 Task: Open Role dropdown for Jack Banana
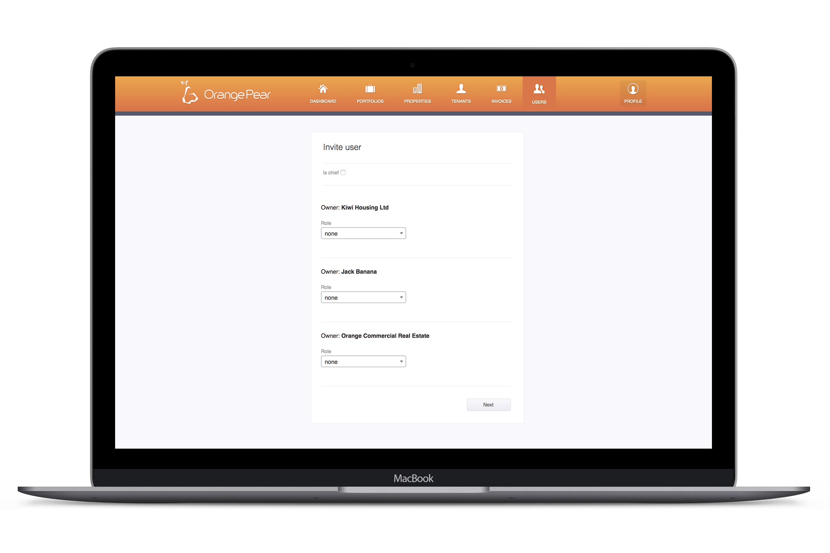click(364, 297)
